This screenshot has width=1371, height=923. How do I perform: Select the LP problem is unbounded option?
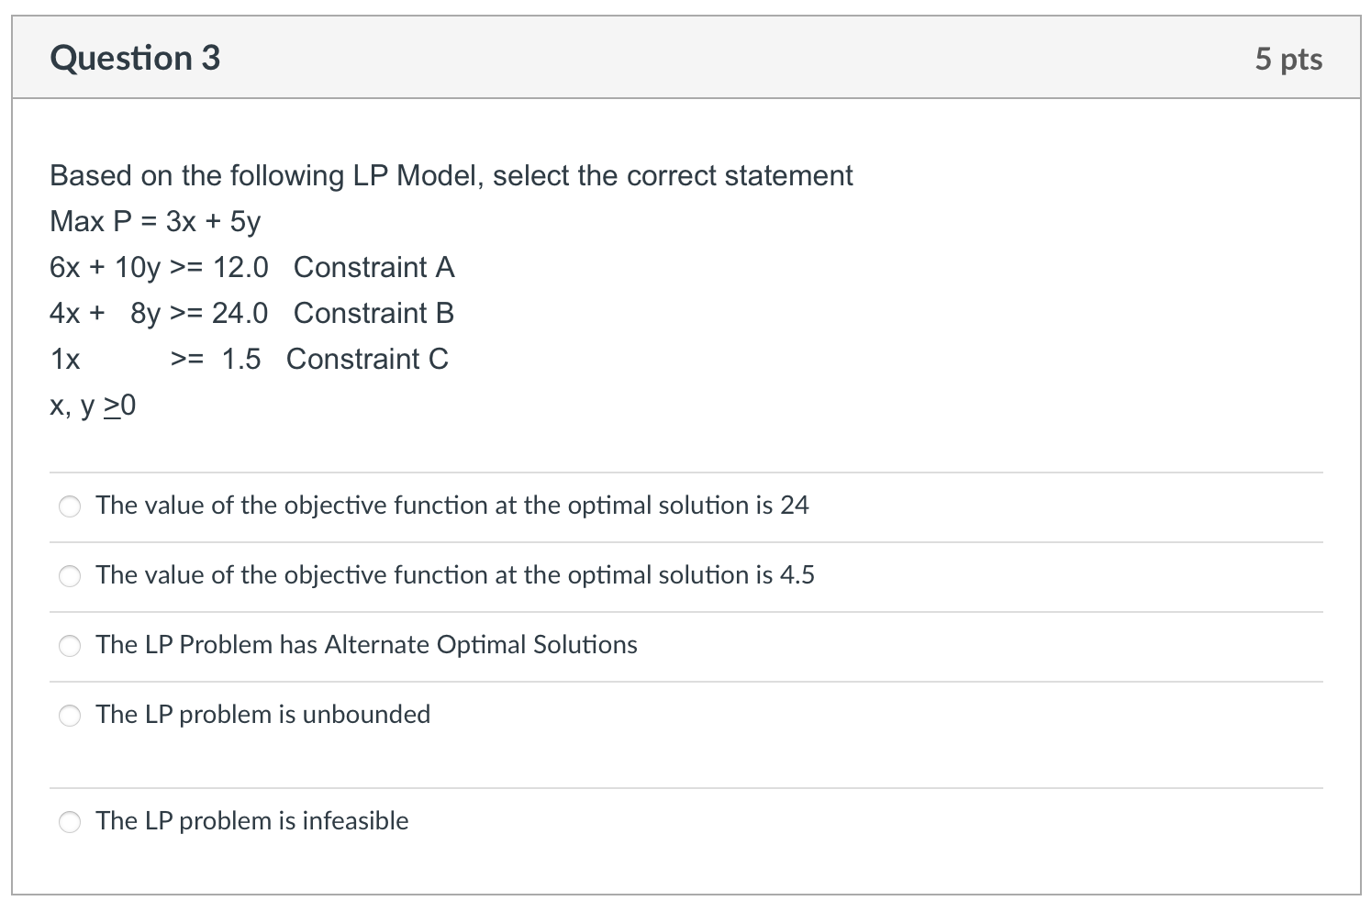(x=70, y=716)
